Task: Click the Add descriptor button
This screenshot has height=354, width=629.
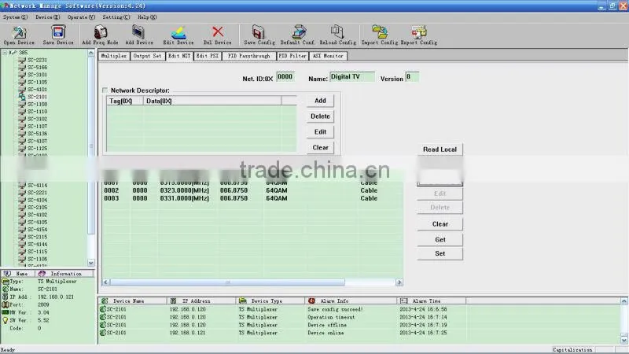Action: (x=320, y=101)
